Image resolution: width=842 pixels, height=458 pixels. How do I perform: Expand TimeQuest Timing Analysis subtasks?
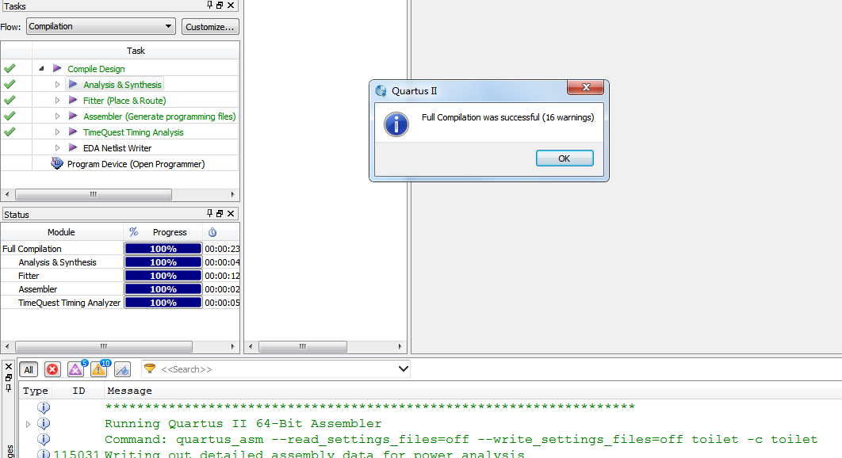pyautogui.click(x=57, y=132)
